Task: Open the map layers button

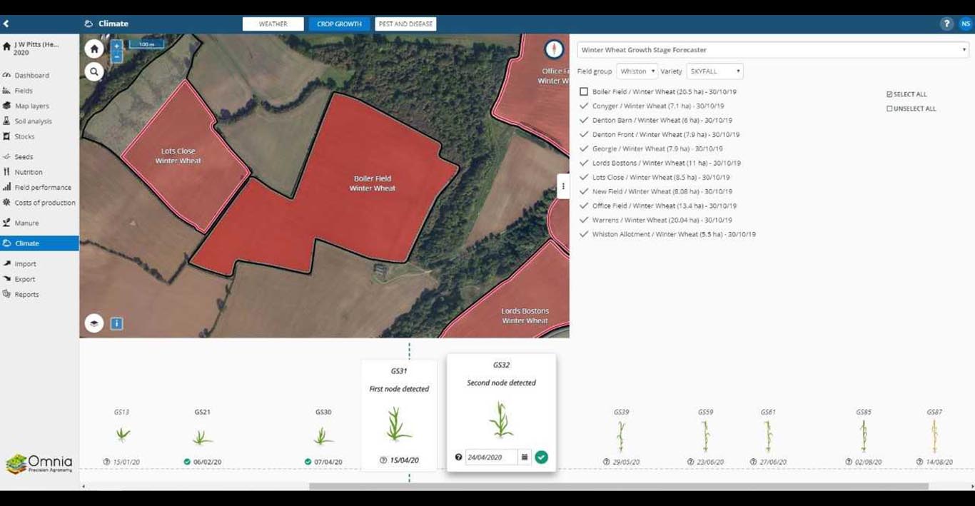Action: [x=94, y=323]
